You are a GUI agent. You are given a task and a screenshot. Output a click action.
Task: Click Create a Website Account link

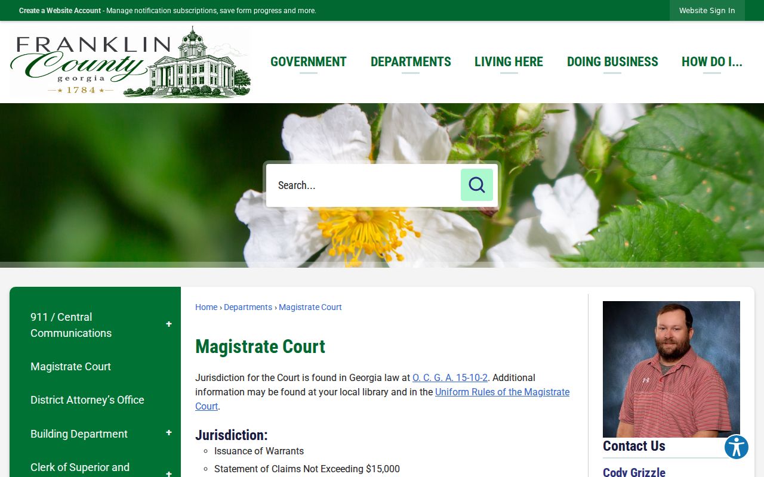tap(60, 11)
